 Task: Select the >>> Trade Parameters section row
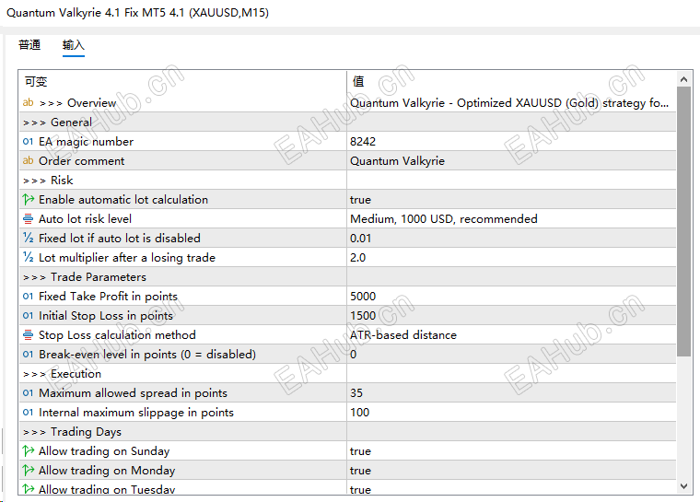coord(347,277)
